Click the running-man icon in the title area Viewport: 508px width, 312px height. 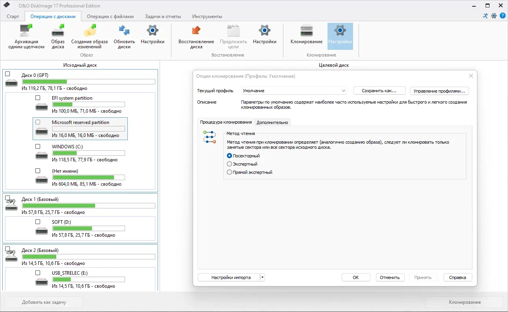pyautogui.click(x=485, y=16)
